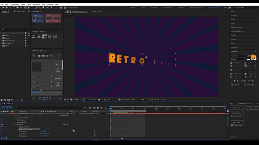259x145 pixels.
Task: Click the Animate menu arrow icon
Action: pyautogui.click(x=68, y=116)
